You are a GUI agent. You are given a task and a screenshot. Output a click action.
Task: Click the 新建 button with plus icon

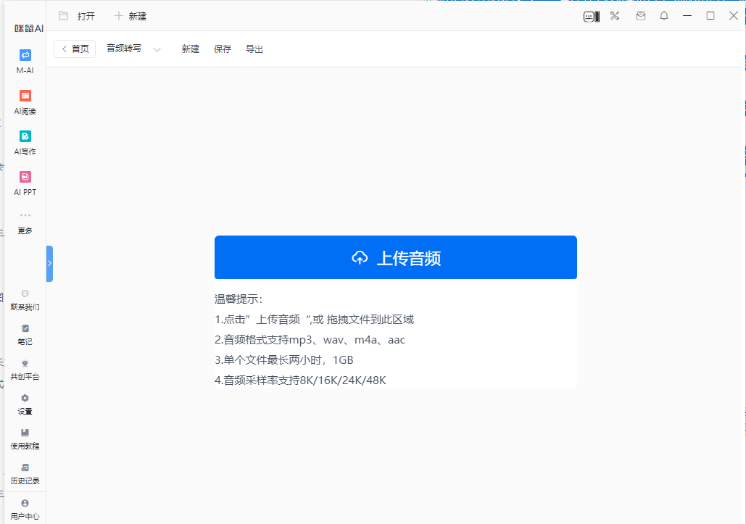pyautogui.click(x=130, y=16)
